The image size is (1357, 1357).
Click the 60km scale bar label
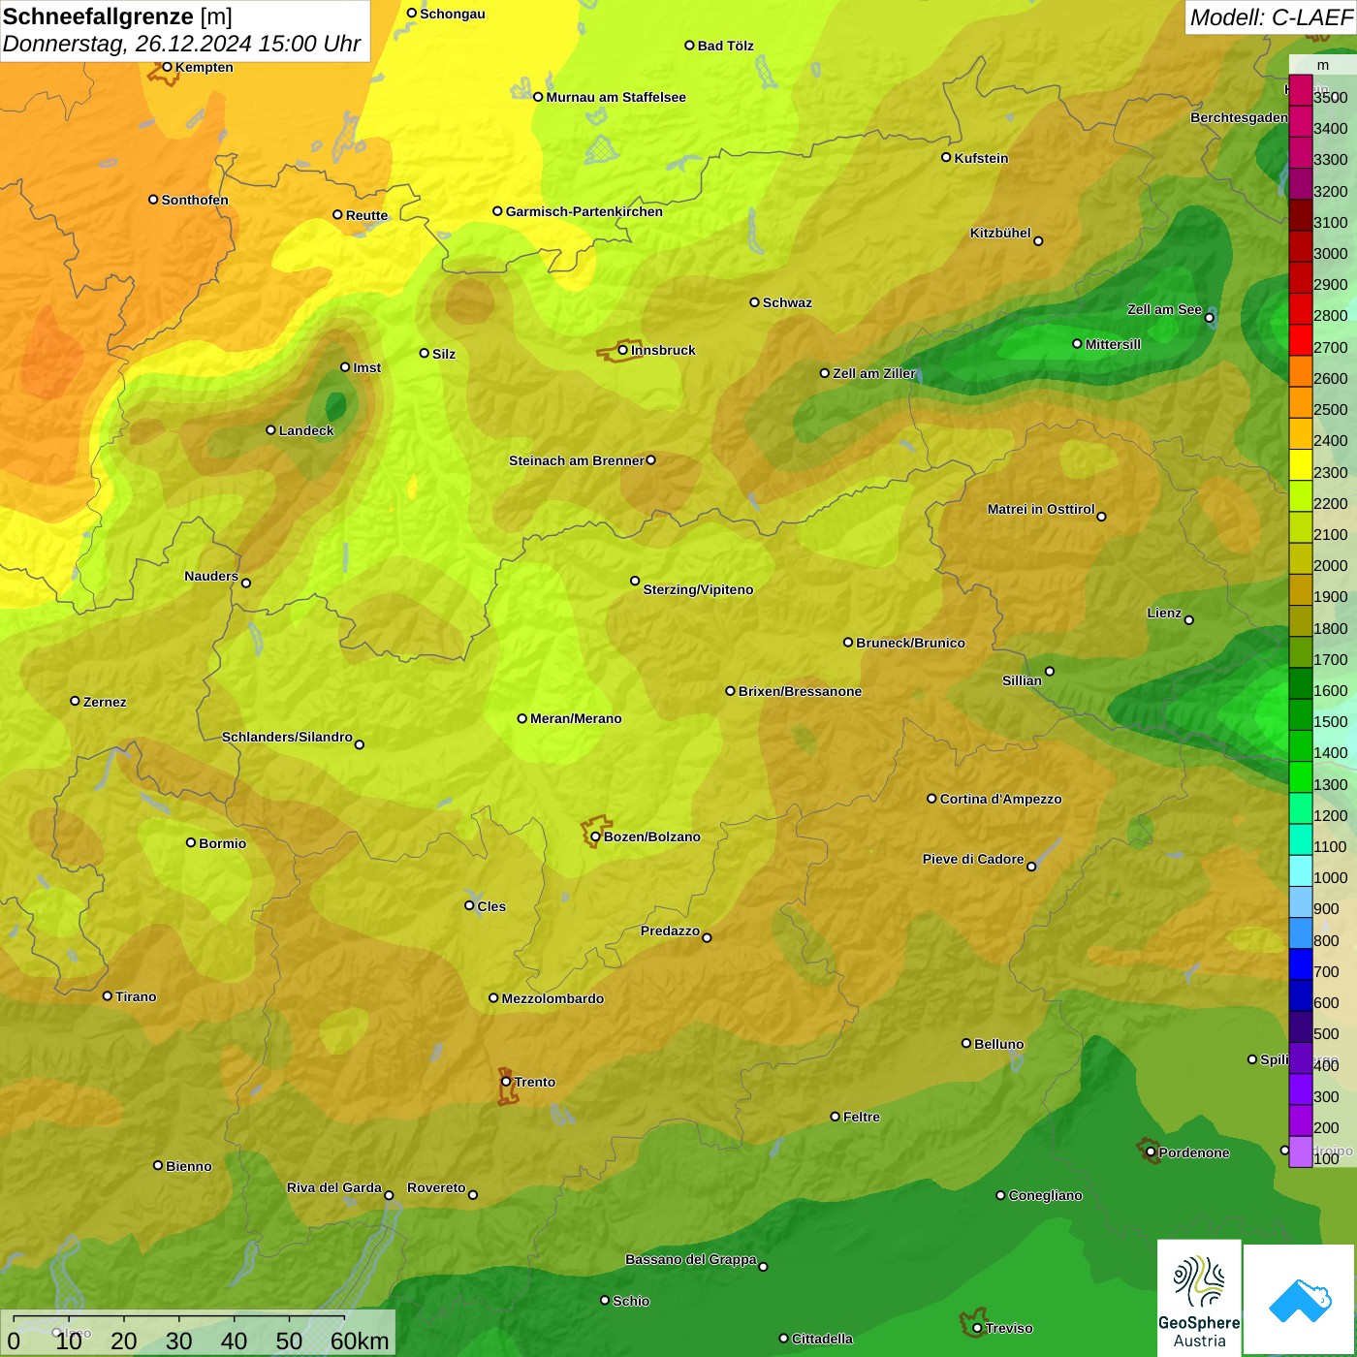point(360,1341)
